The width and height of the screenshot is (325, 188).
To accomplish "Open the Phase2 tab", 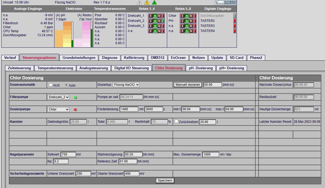I will [x=256, y=58].
